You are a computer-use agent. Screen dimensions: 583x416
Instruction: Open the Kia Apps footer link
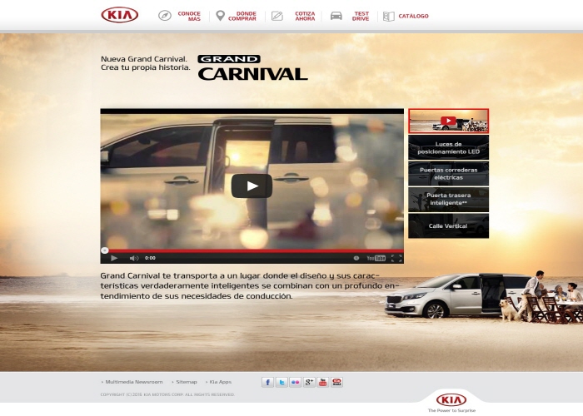pos(220,382)
